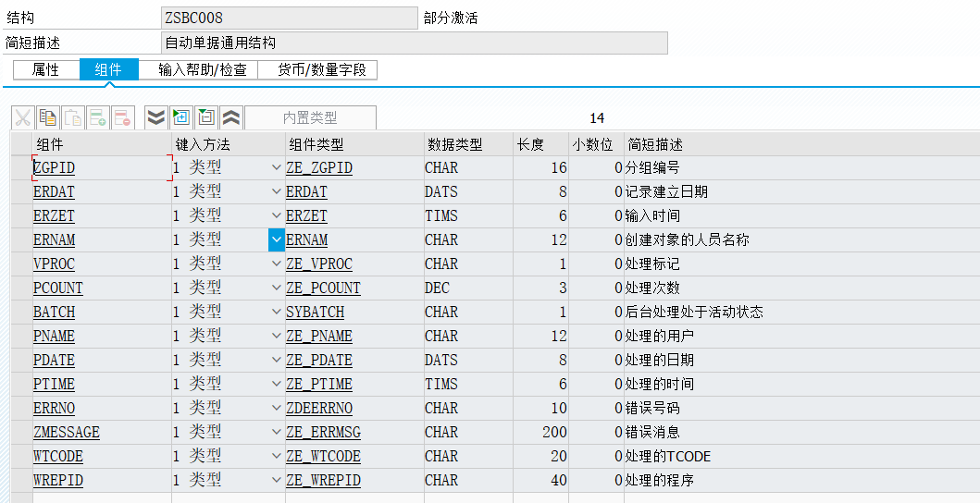Click the 键入方法 column header
This screenshot has height=503, width=980.
[x=229, y=144]
